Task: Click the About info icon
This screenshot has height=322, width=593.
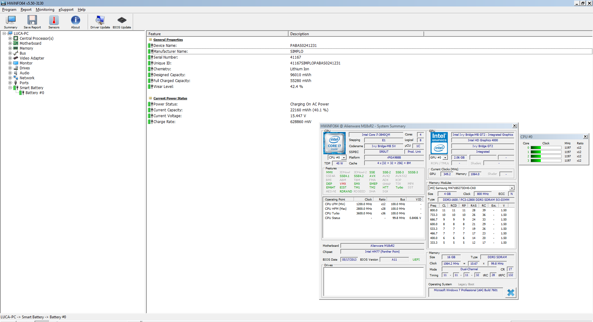Action: pos(75,22)
